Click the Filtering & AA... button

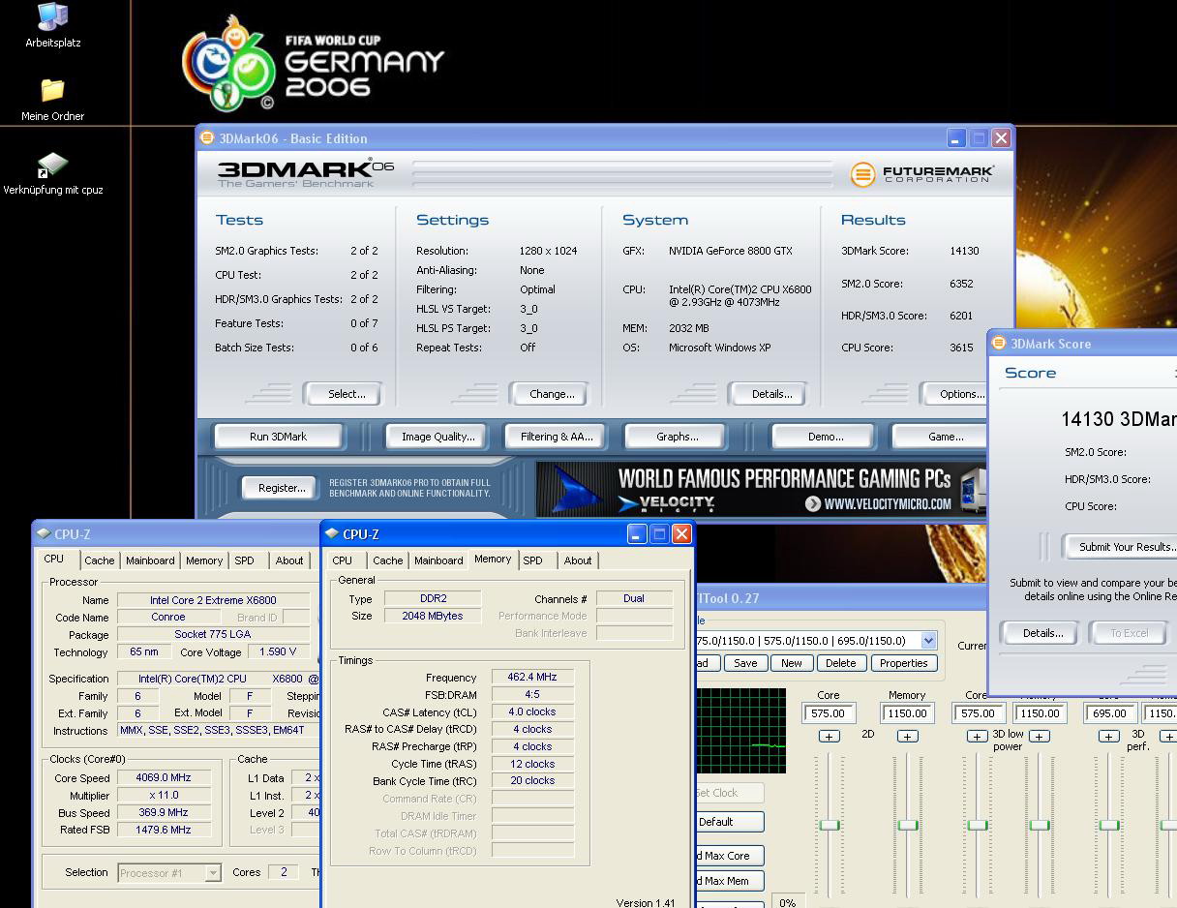point(557,437)
